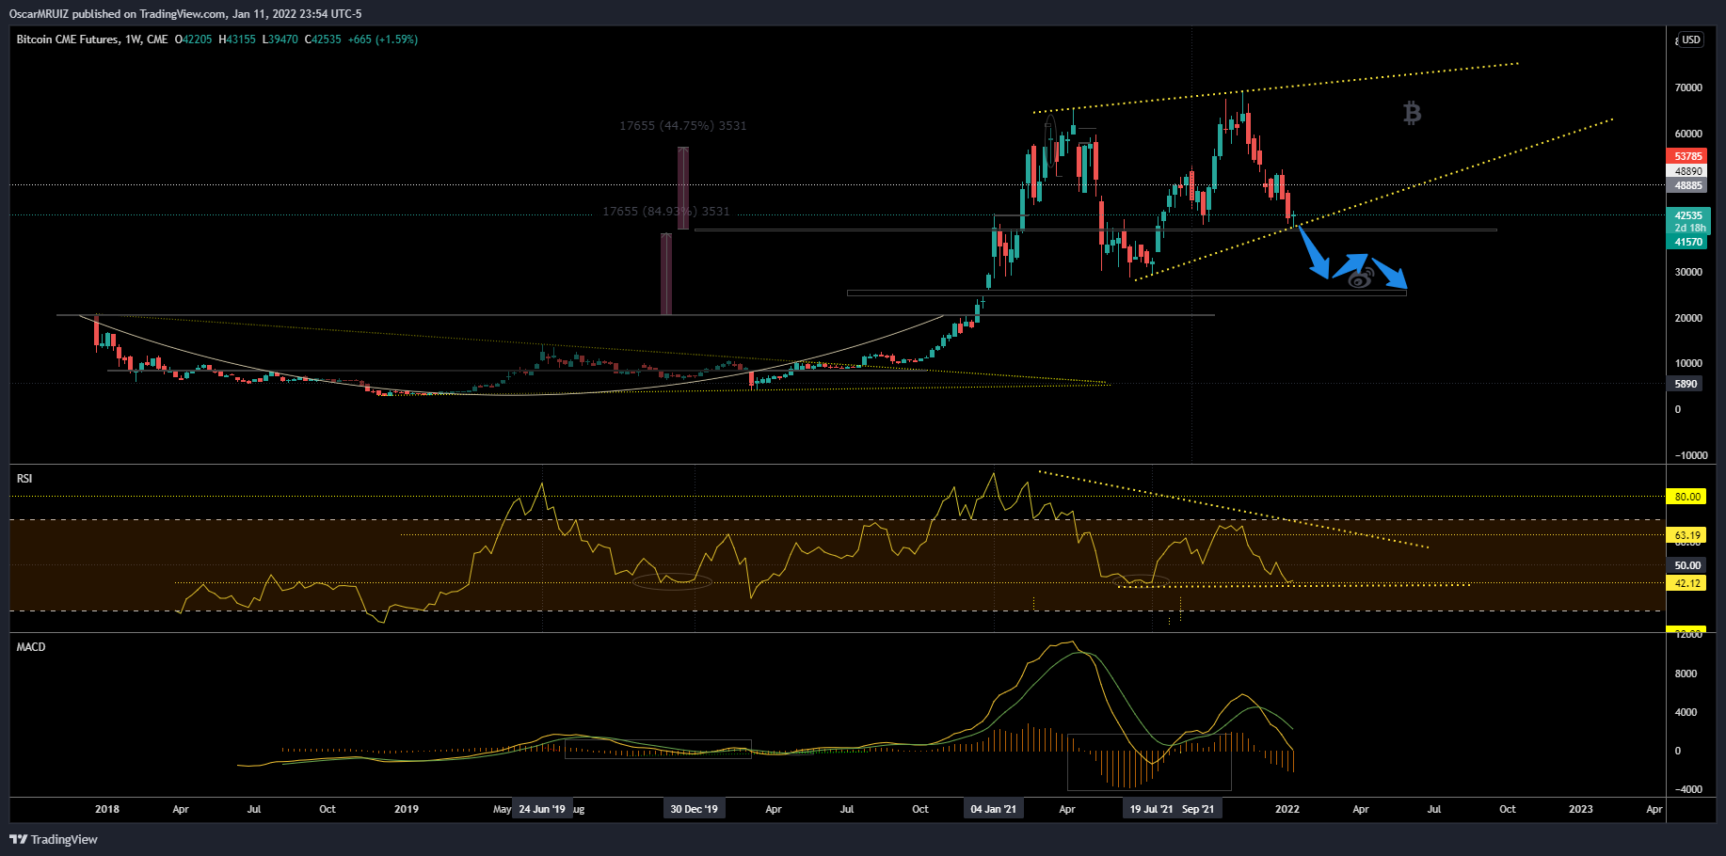Click the 2018 time axis label
The height and width of the screenshot is (856, 1726).
(107, 809)
